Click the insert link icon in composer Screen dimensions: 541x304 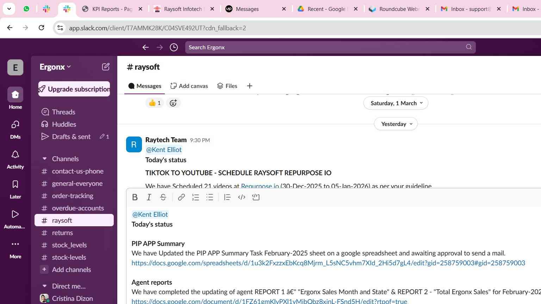tap(181, 197)
